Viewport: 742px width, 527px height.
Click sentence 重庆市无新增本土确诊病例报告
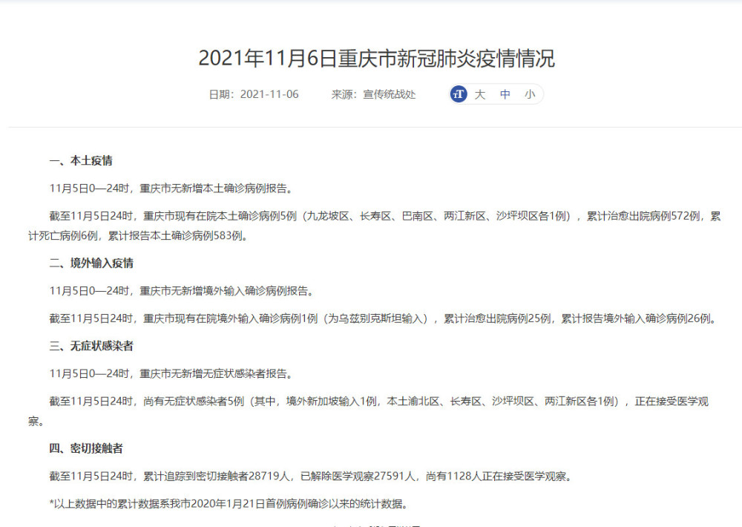(x=212, y=189)
